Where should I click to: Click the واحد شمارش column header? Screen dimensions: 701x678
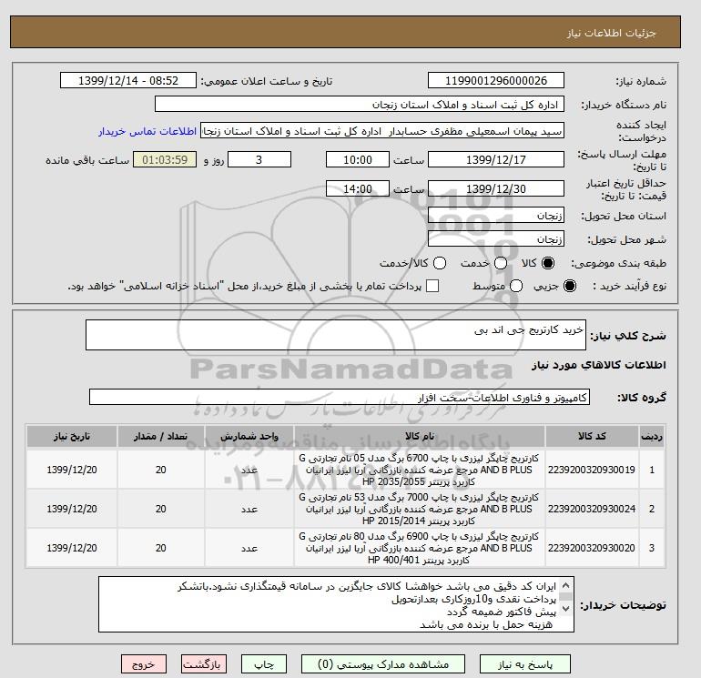point(249,436)
